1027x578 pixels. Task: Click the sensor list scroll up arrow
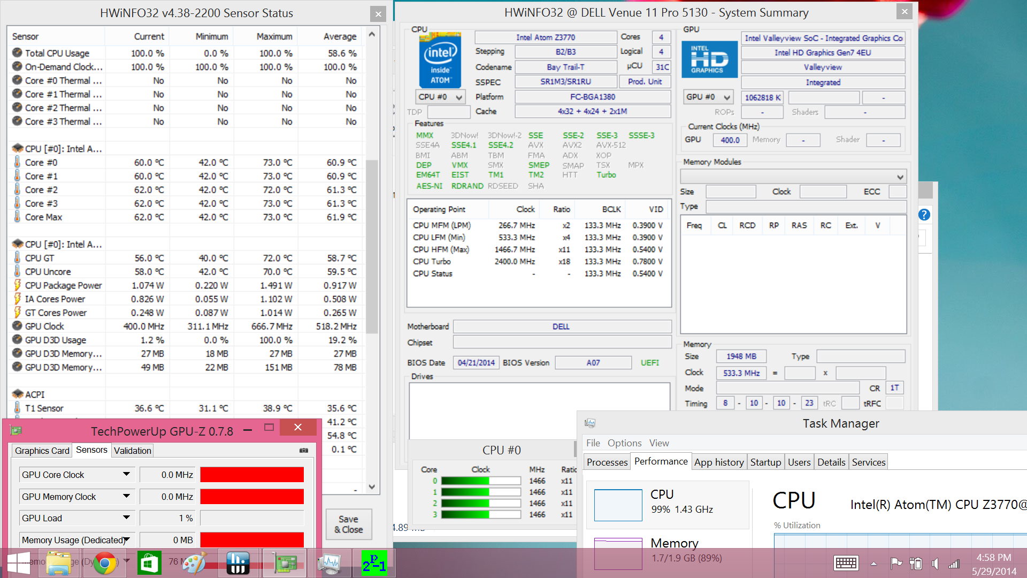(x=372, y=34)
